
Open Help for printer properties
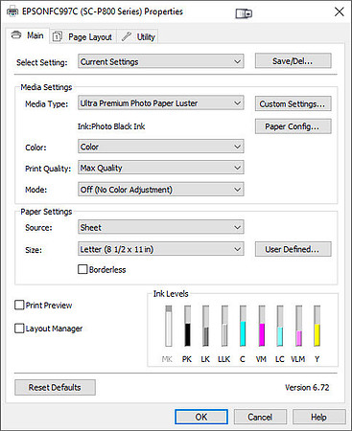318,417
